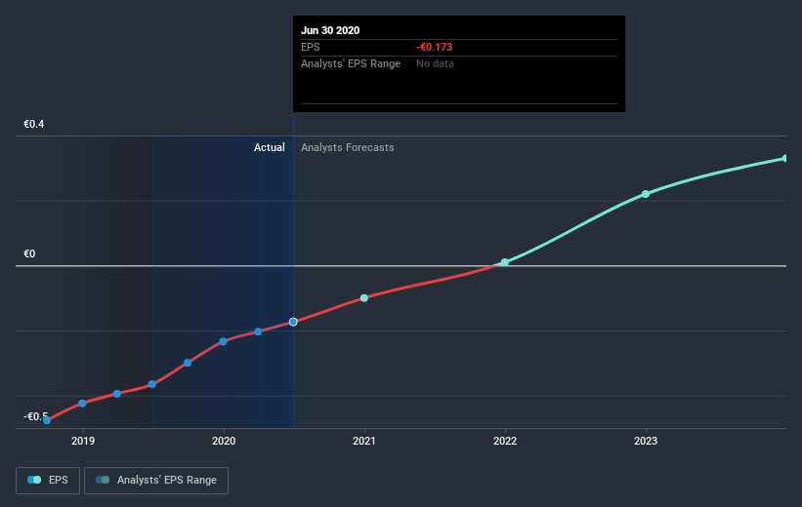Click the Analysts' EPS Range legend color icon
This screenshot has width=802, height=507.
103,480
